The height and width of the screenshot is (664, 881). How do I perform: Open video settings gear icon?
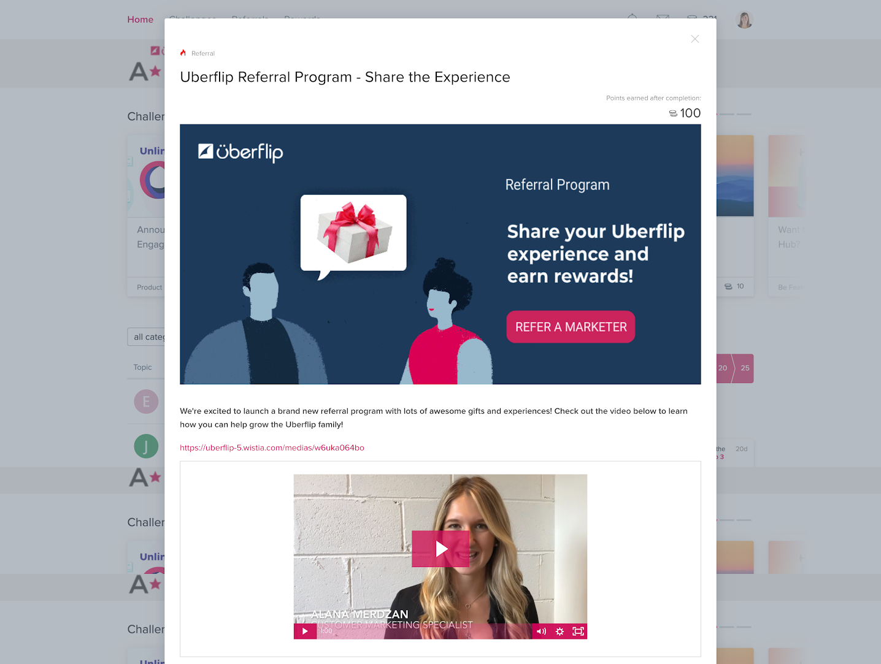pos(560,631)
